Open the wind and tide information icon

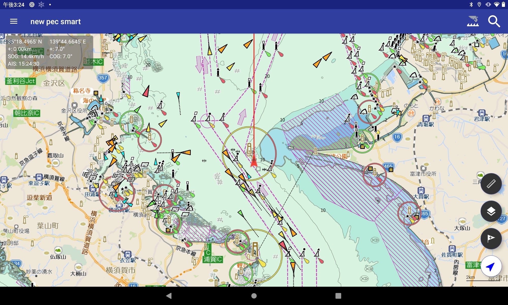(x=473, y=22)
